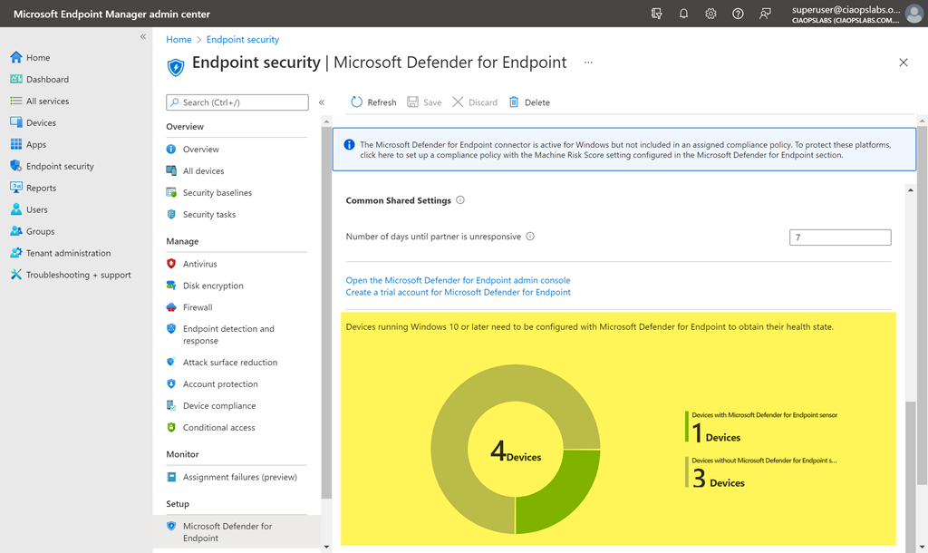Collapse the left navigation with double chevron

click(143, 36)
